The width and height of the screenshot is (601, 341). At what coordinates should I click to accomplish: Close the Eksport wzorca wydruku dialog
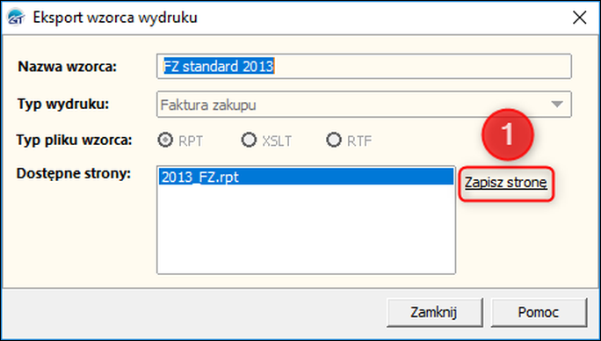tap(580, 18)
